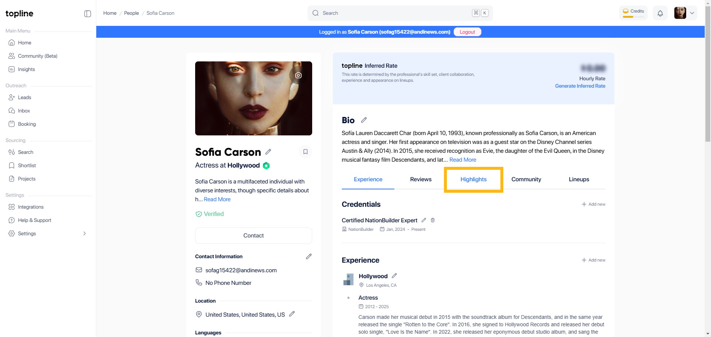
Task: Click the pencil icon next to Bio
Action: 364,120
